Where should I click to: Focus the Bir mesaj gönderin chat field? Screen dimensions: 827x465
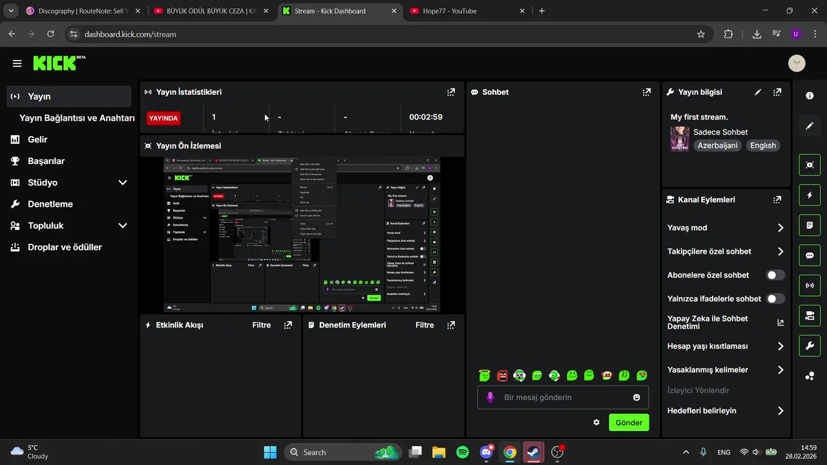563,397
